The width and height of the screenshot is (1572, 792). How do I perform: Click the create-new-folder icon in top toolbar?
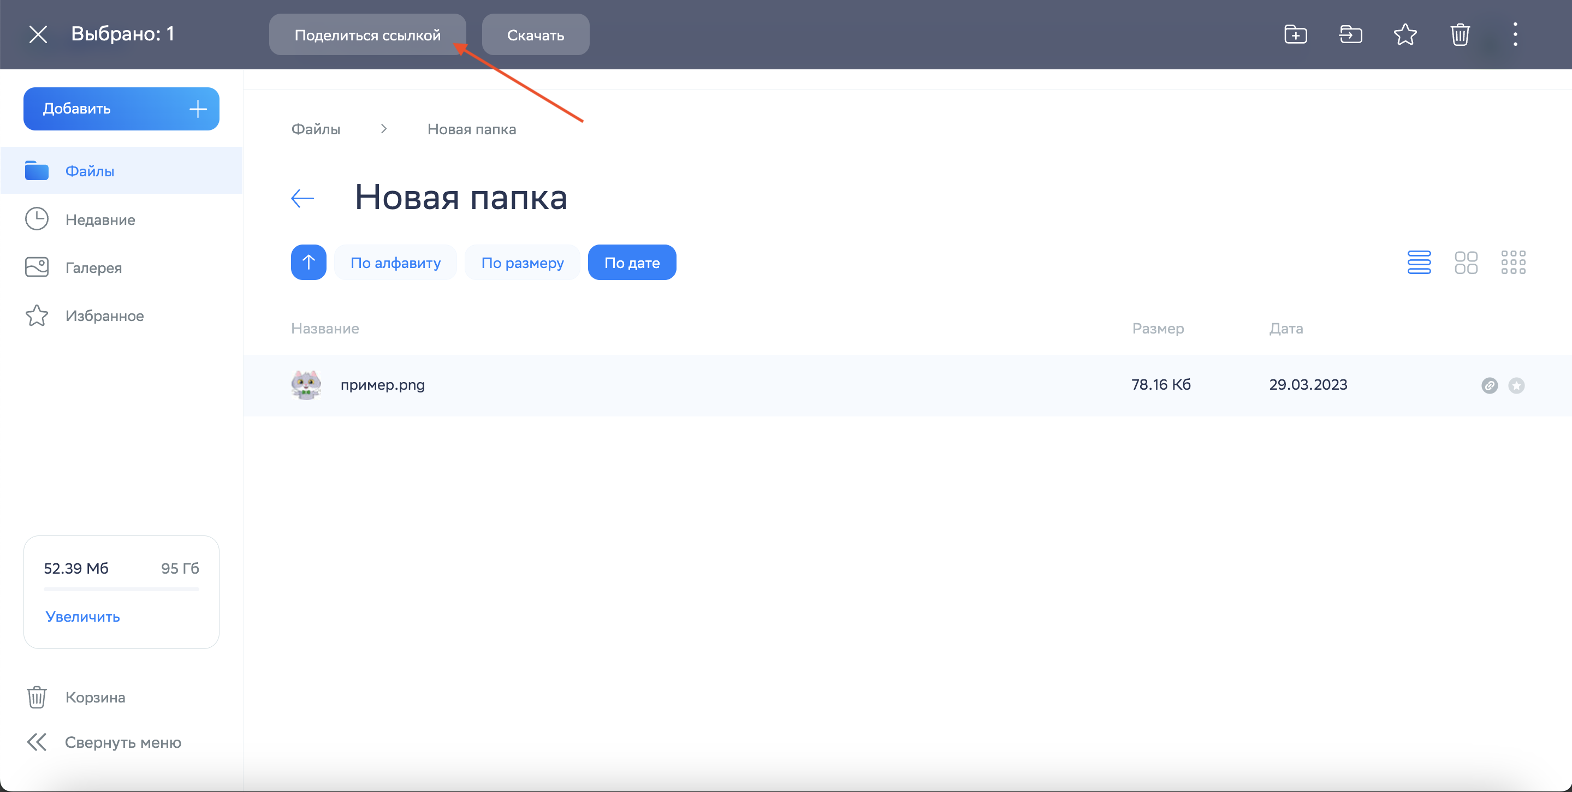tap(1295, 34)
